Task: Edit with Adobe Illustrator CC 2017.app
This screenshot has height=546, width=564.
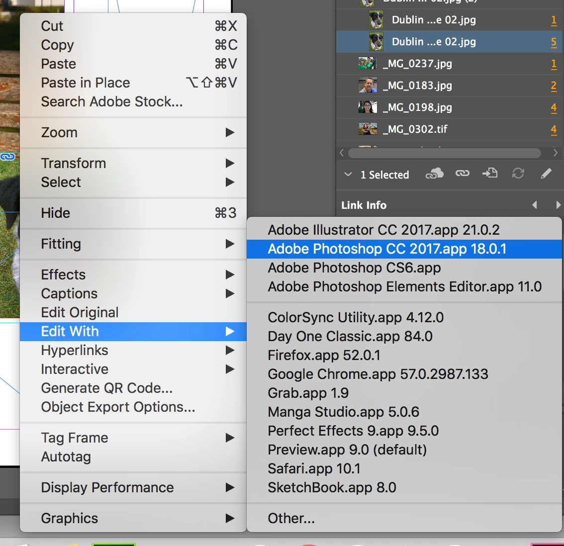Action: (x=404, y=230)
